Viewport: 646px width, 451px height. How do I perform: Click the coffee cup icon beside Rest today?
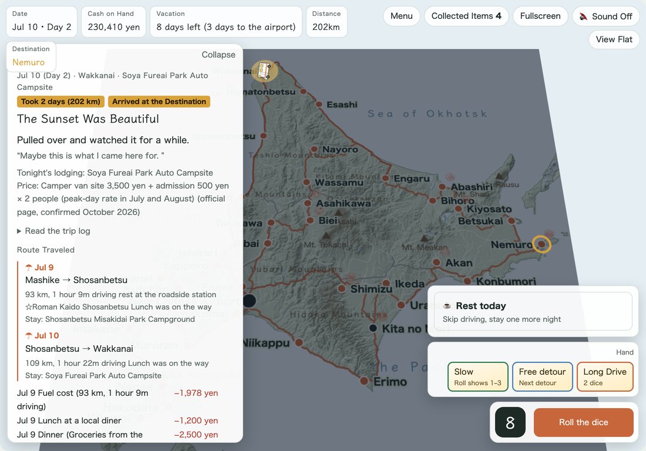point(447,305)
